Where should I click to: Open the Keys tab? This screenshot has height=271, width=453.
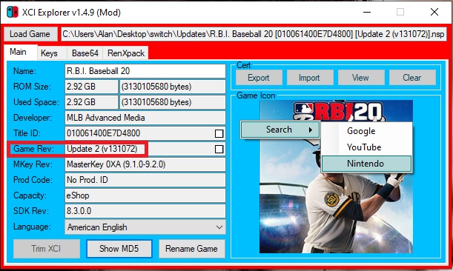tap(52, 53)
